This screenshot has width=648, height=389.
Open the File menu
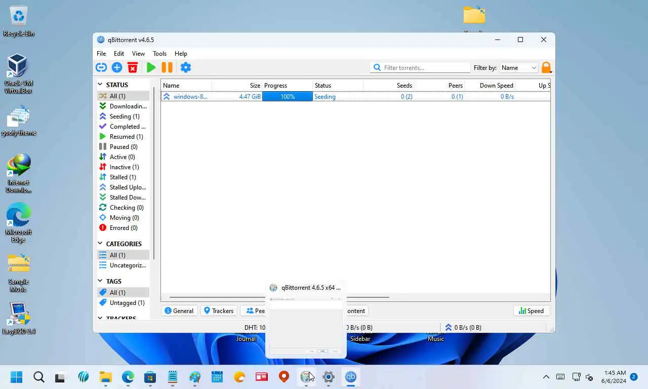[101, 53]
